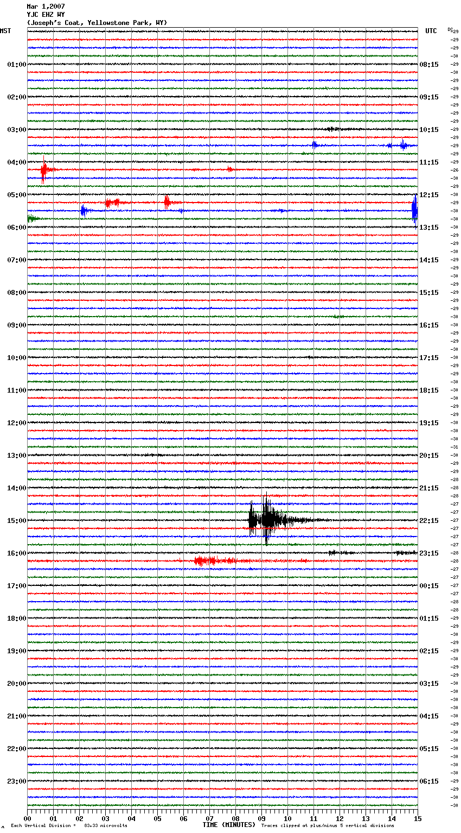Select the 10:00 MST time label

pos(16,358)
